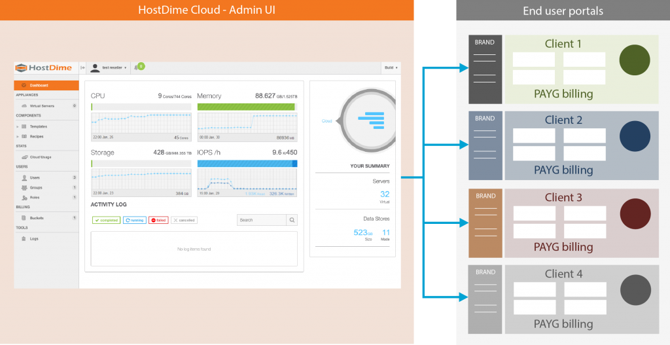The width and height of the screenshot is (670, 345).
Task: Open Users in the sidebar
Action: [x=35, y=177]
